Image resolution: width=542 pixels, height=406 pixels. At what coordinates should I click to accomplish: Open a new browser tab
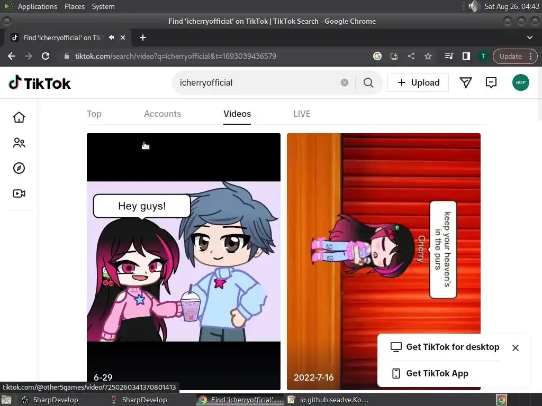143,38
